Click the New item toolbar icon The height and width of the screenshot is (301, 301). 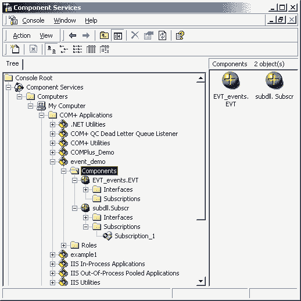pyautogui.click(x=15, y=49)
